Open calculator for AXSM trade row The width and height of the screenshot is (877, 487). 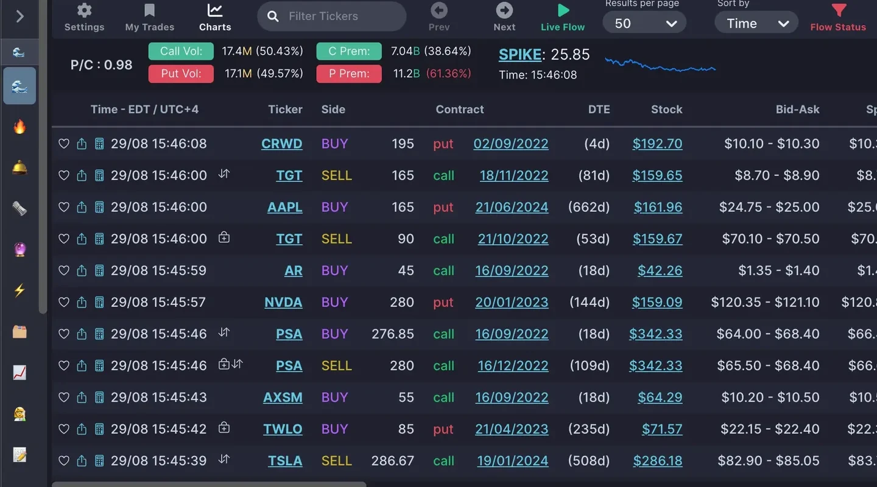tap(99, 397)
